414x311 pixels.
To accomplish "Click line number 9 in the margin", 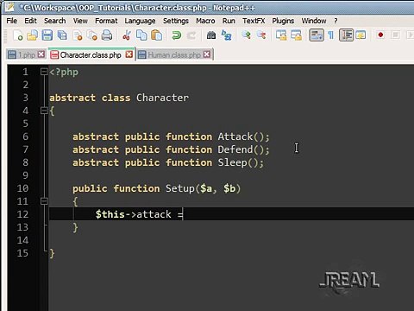I will coord(25,175).
